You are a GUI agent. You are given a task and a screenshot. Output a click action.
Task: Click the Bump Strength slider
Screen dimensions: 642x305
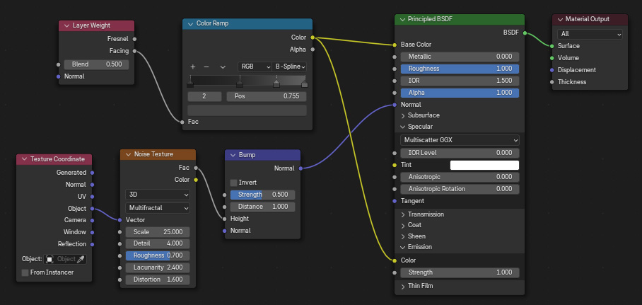click(x=262, y=195)
